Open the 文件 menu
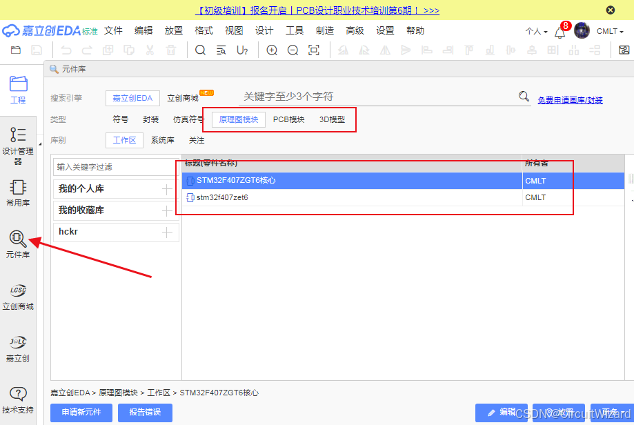The width and height of the screenshot is (634, 425). pos(113,31)
